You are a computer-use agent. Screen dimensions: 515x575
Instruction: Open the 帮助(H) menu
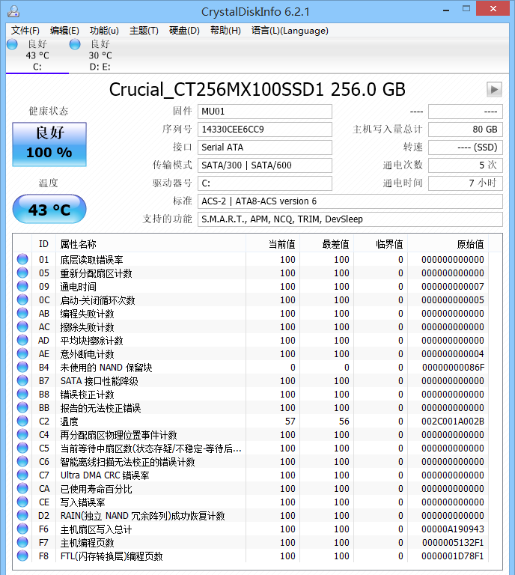[225, 31]
